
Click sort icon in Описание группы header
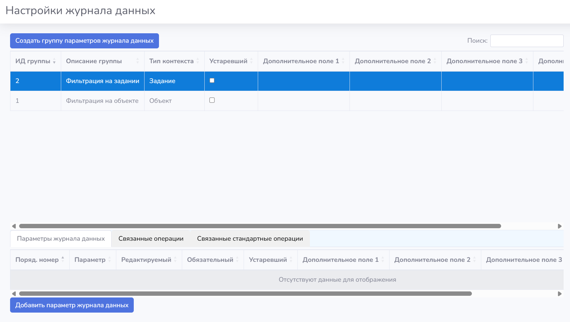pos(137,61)
